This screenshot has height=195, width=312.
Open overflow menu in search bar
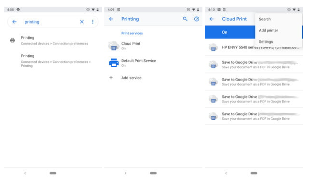click(93, 22)
